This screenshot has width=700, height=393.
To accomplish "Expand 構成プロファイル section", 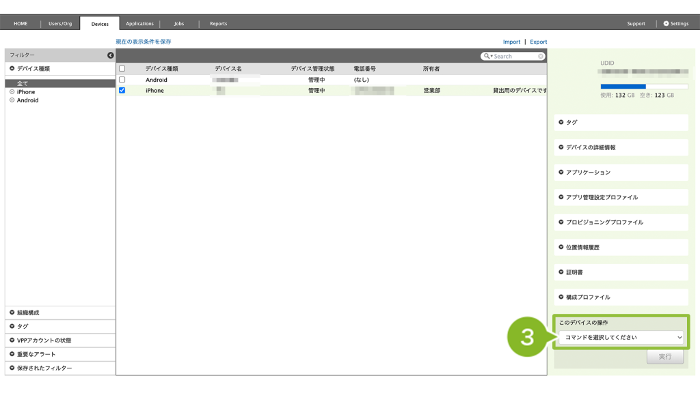I will (x=621, y=297).
